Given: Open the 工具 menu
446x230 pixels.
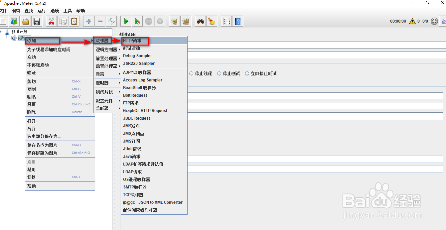Looking at the screenshot, I should pyautogui.click(x=68, y=11).
